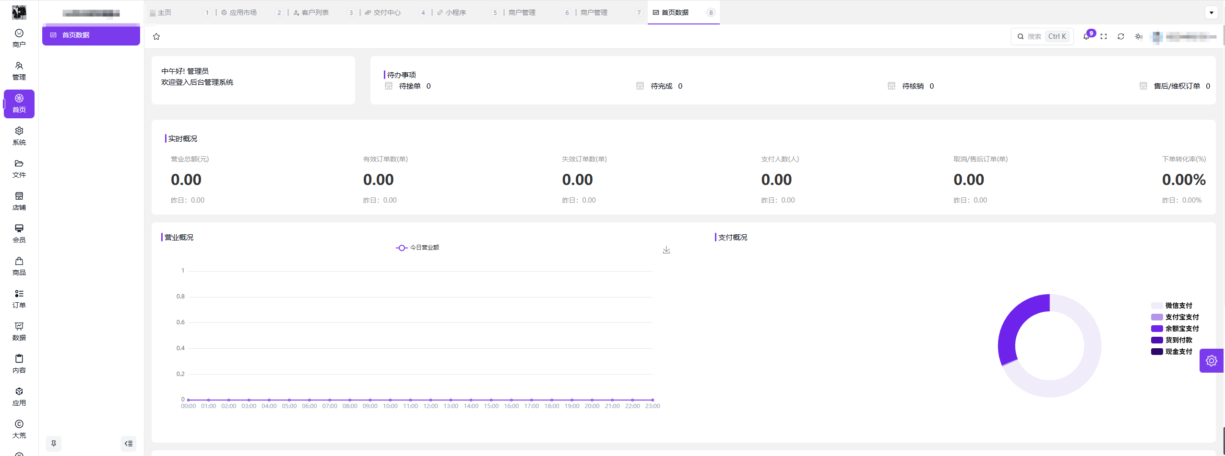This screenshot has width=1225, height=456.
Task: Toggle the sidebar pin icon
Action: (54, 444)
